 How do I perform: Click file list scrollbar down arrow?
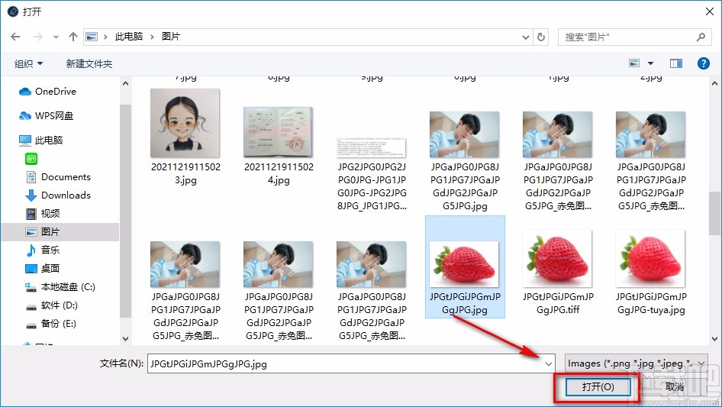coord(714,339)
